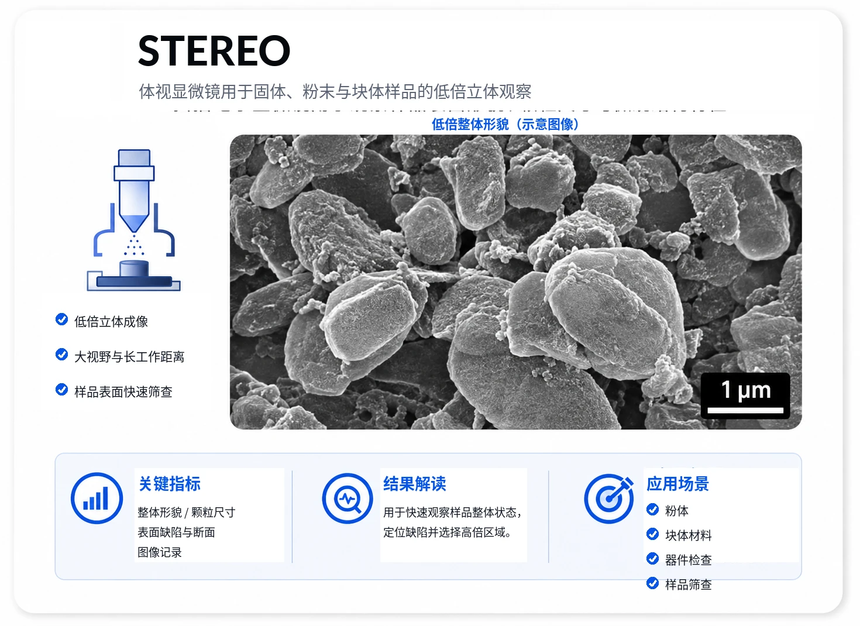Click the subtitle 体视显微镜用于固体、粉末与块体样品的低倍立体观察
The height and width of the screenshot is (626, 860).
point(335,91)
